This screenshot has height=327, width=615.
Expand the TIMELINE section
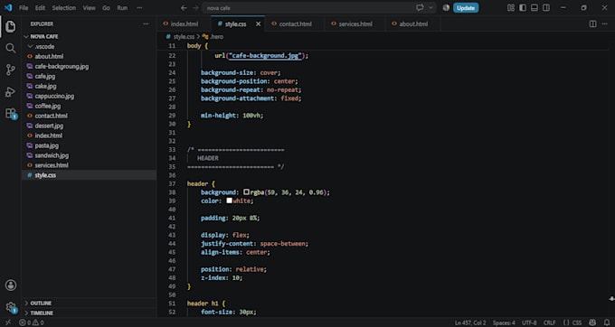42,313
